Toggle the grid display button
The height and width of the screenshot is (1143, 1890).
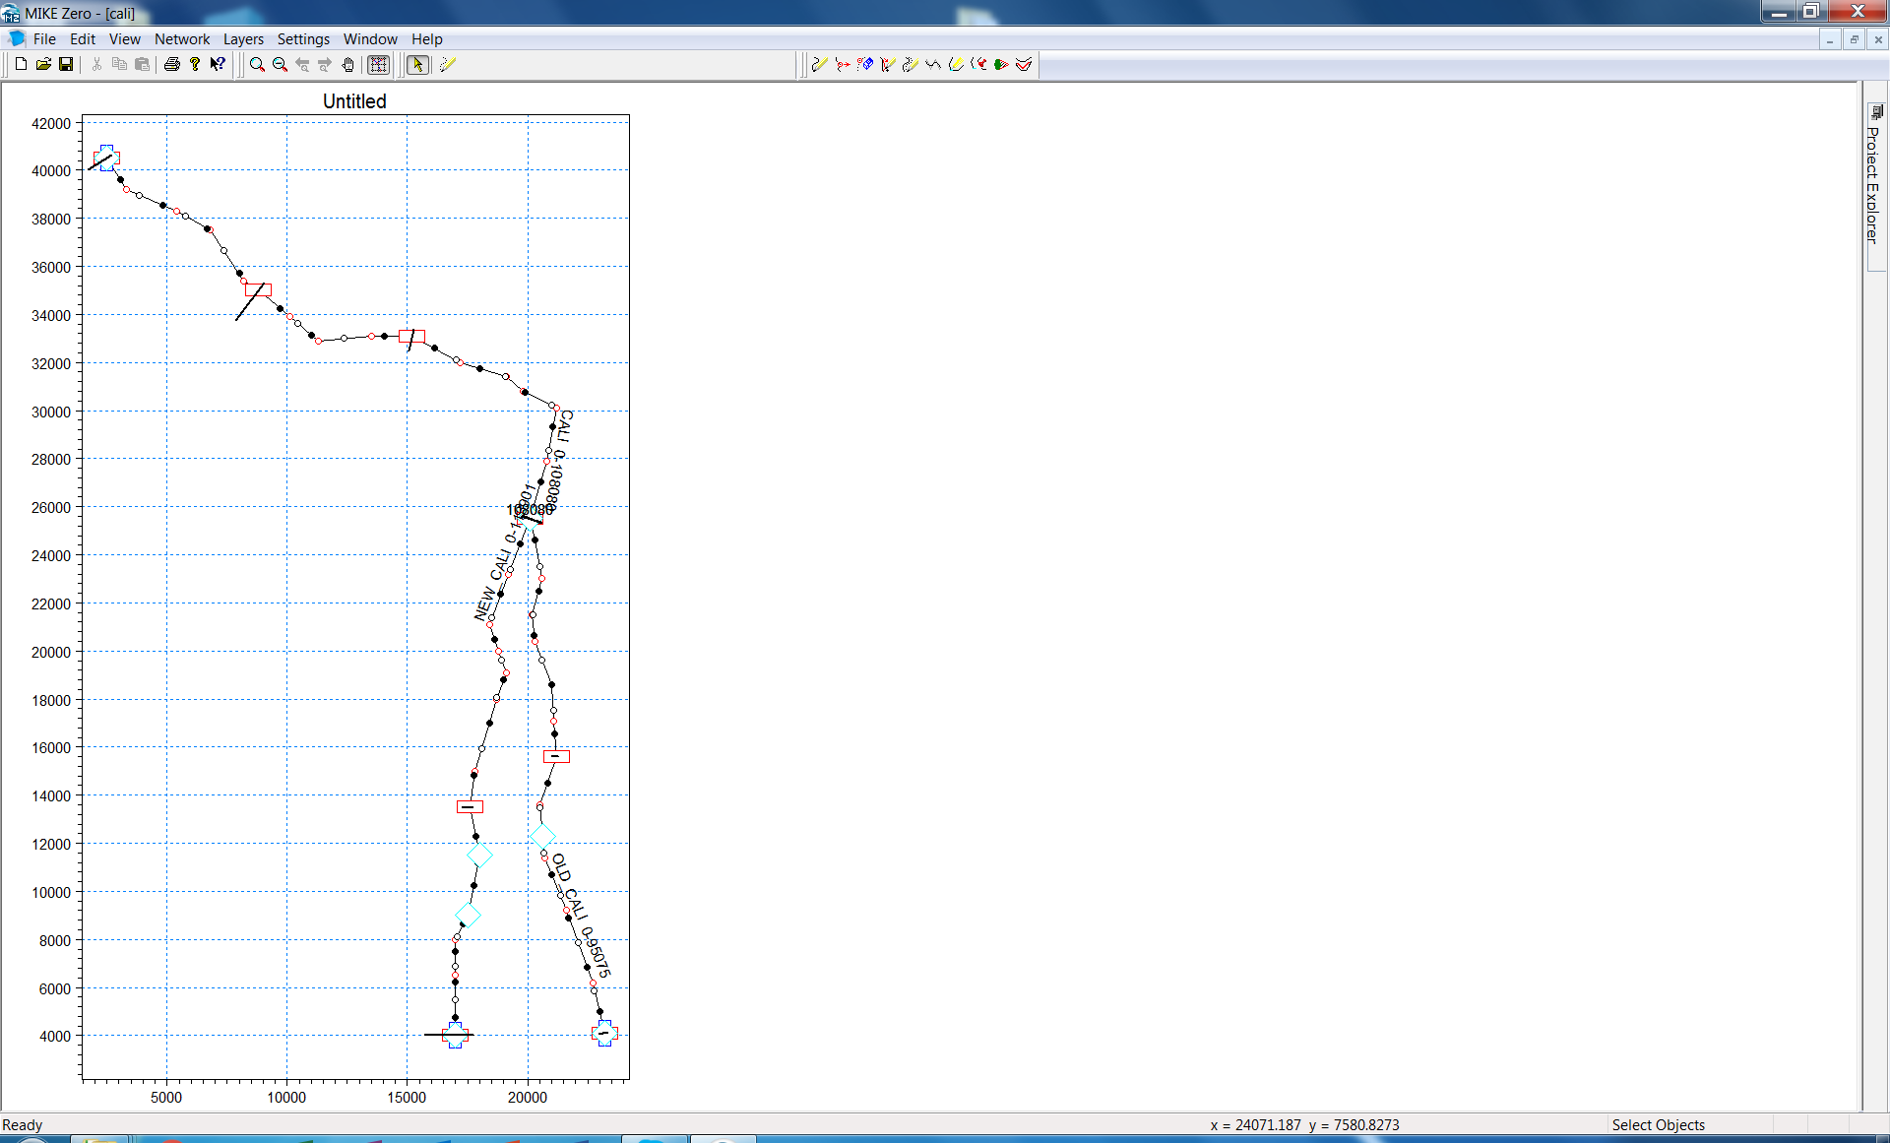coord(379,64)
